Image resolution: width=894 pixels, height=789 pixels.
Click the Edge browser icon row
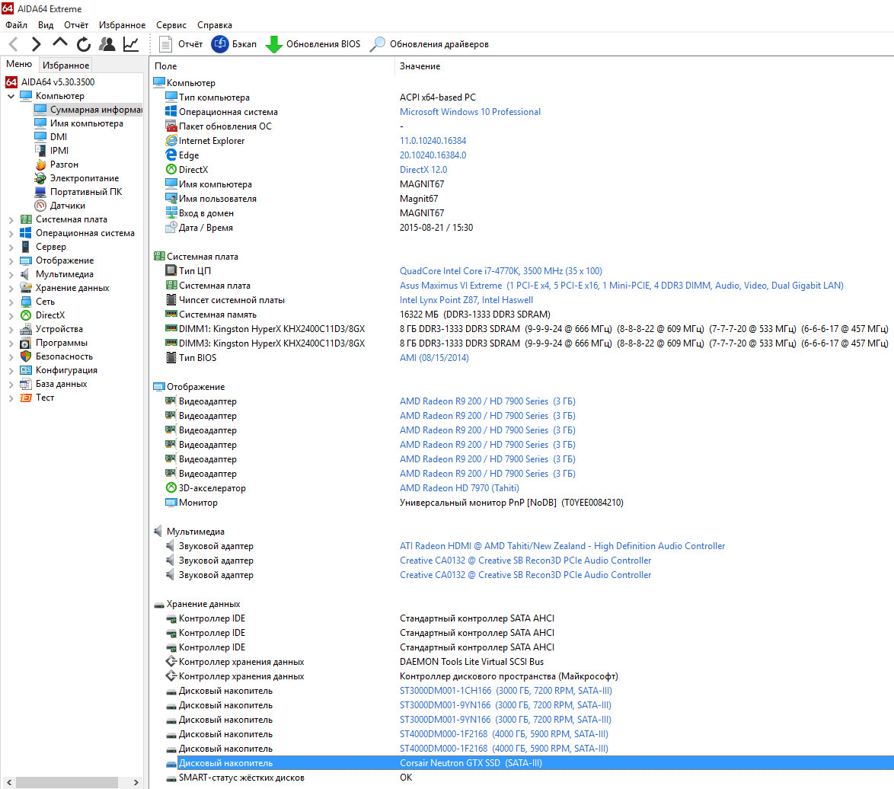coord(171,155)
